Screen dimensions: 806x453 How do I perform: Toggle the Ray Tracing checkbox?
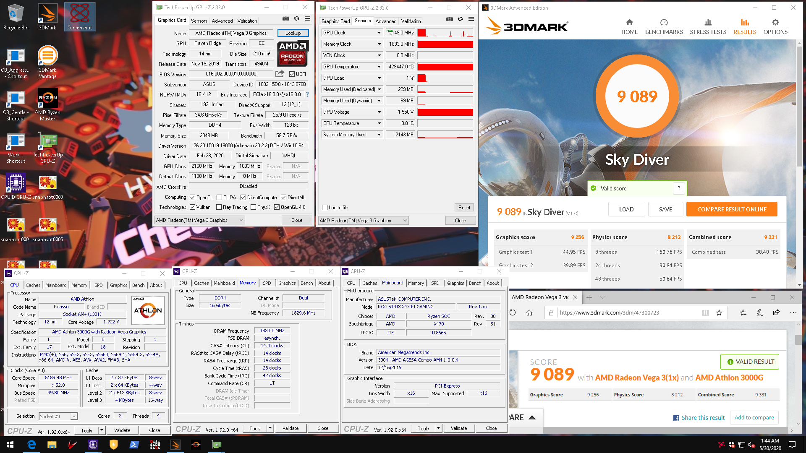click(x=219, y=207)
